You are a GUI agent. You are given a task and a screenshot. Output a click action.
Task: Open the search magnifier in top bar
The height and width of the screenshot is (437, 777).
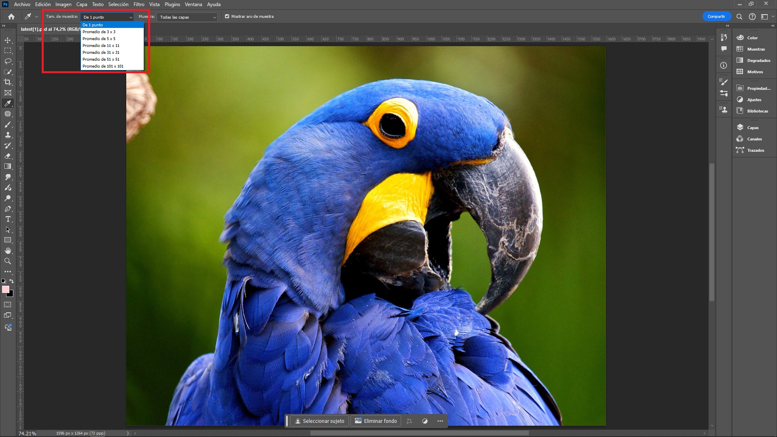click(x=739, y=17)
